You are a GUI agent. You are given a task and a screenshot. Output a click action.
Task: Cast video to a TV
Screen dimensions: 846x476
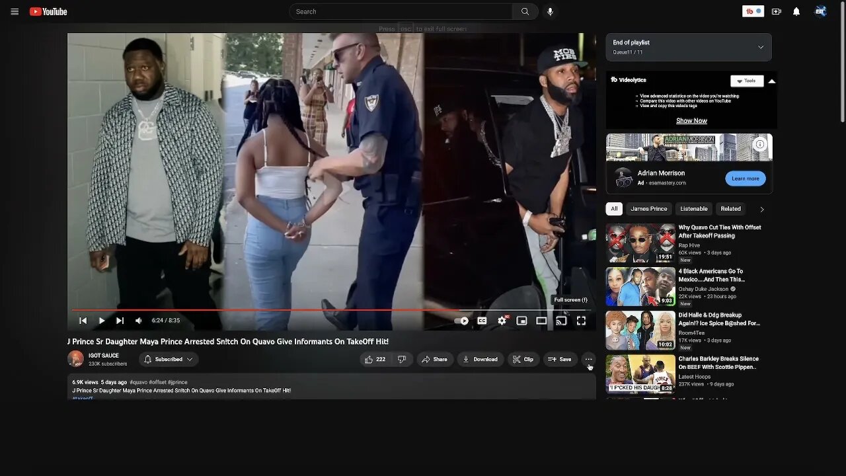point(561,321)
